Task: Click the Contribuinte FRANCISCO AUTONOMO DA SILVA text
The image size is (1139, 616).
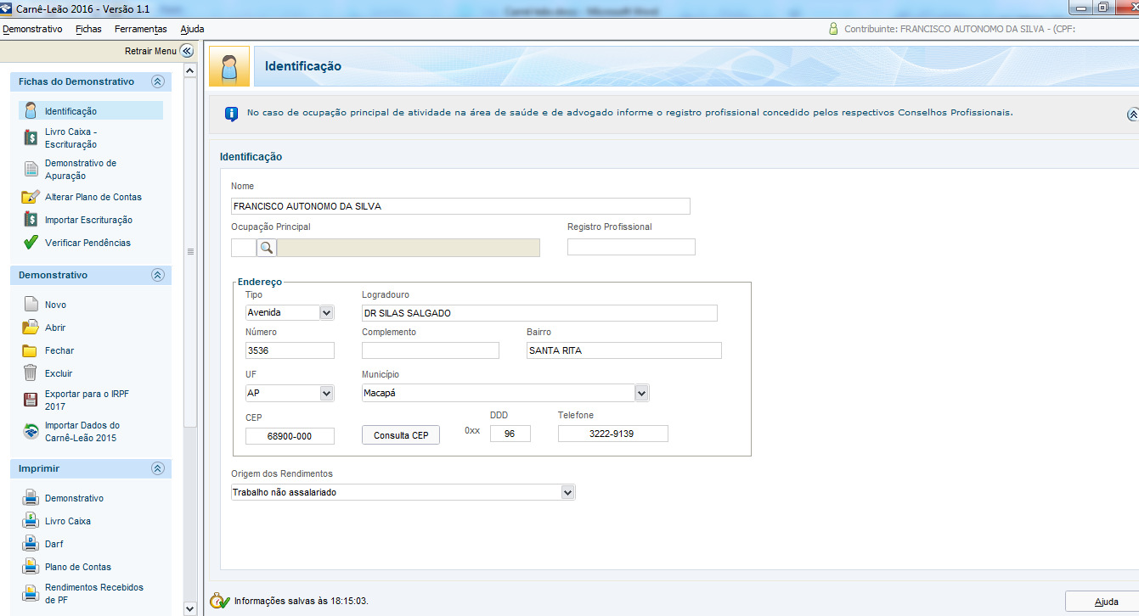Action: (x=960, y=29)
